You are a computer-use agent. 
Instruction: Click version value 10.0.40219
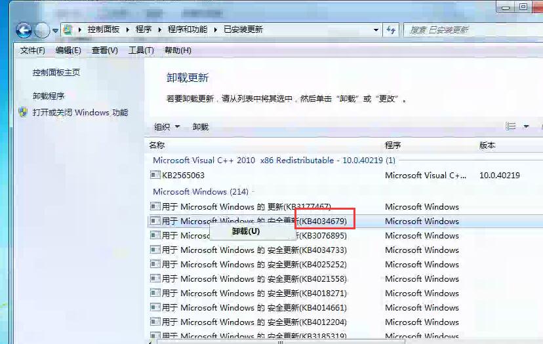coord(499,176)
